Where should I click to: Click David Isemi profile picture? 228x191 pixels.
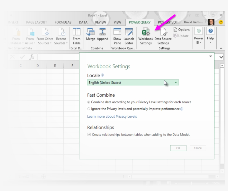click(211, 22)
